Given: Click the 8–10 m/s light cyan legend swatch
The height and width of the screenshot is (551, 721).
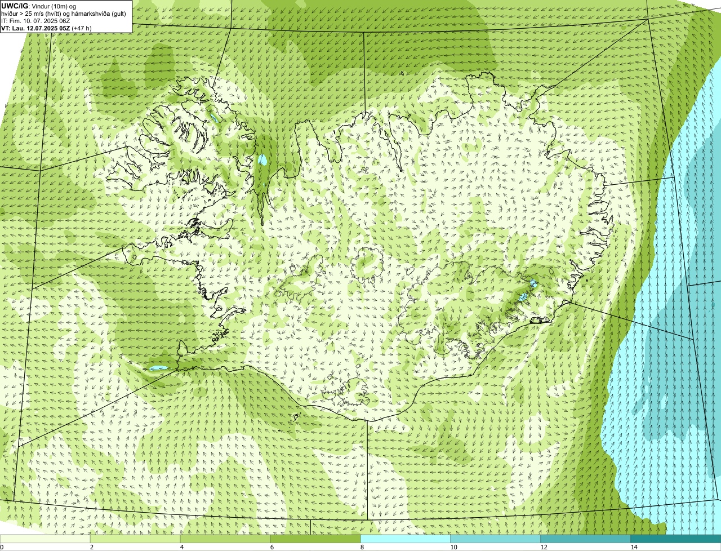Looking at the screenshot, I should coord(406,539).
